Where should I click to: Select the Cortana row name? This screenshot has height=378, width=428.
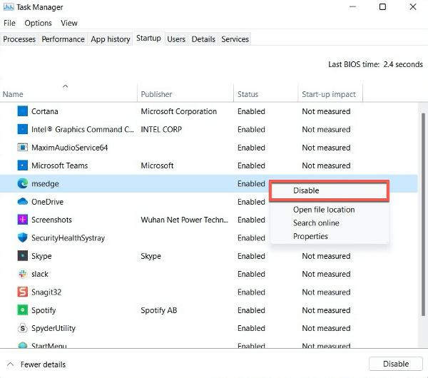pos(45,111)
